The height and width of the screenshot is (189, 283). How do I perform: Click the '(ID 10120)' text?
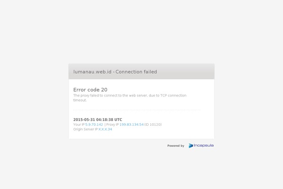[153, 124]
